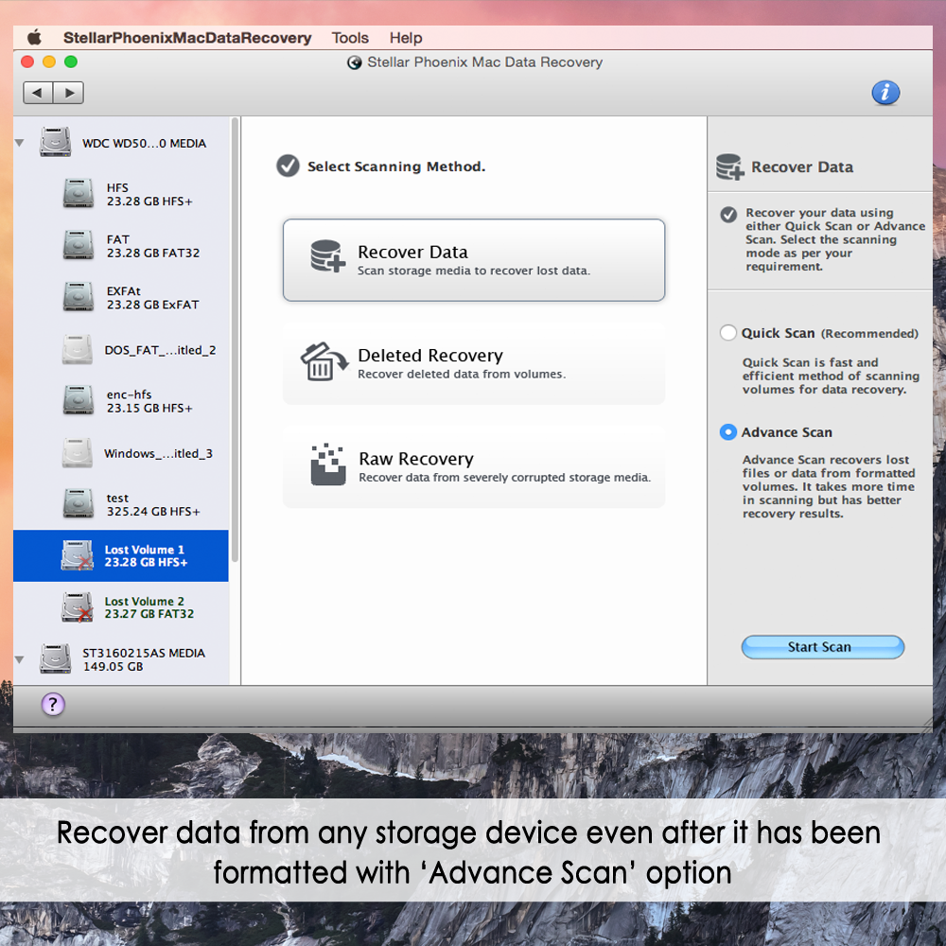946x946 pixels.
Task: Click the Windows_...itled_3 disk icon
Action: coord(78,452)
